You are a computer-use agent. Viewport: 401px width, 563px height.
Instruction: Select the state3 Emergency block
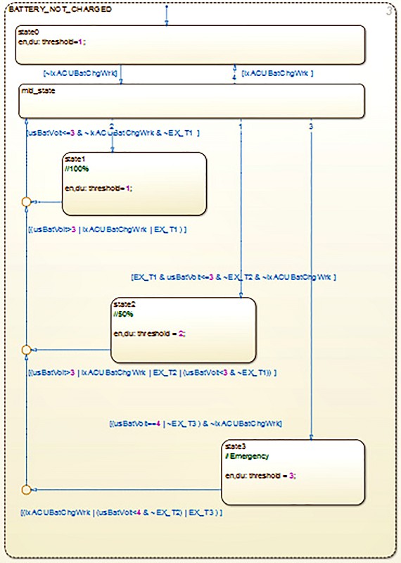293,472
